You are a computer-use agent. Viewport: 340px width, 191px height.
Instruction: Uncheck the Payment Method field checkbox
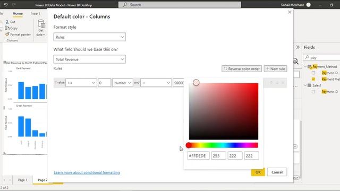tap(313, 79)
